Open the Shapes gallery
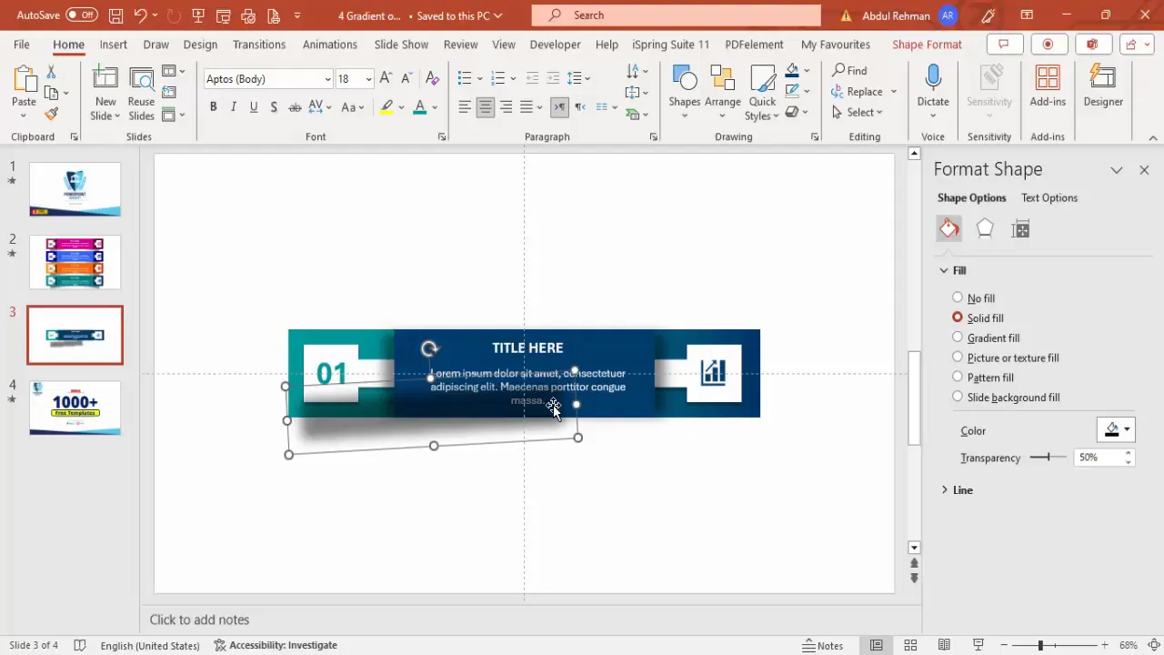1164x655 pixels. (684, 92)
